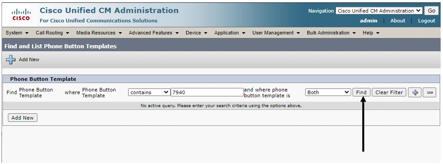Open the About link
The width and height of the screenshot is (443, 164).
coord(398,21)
